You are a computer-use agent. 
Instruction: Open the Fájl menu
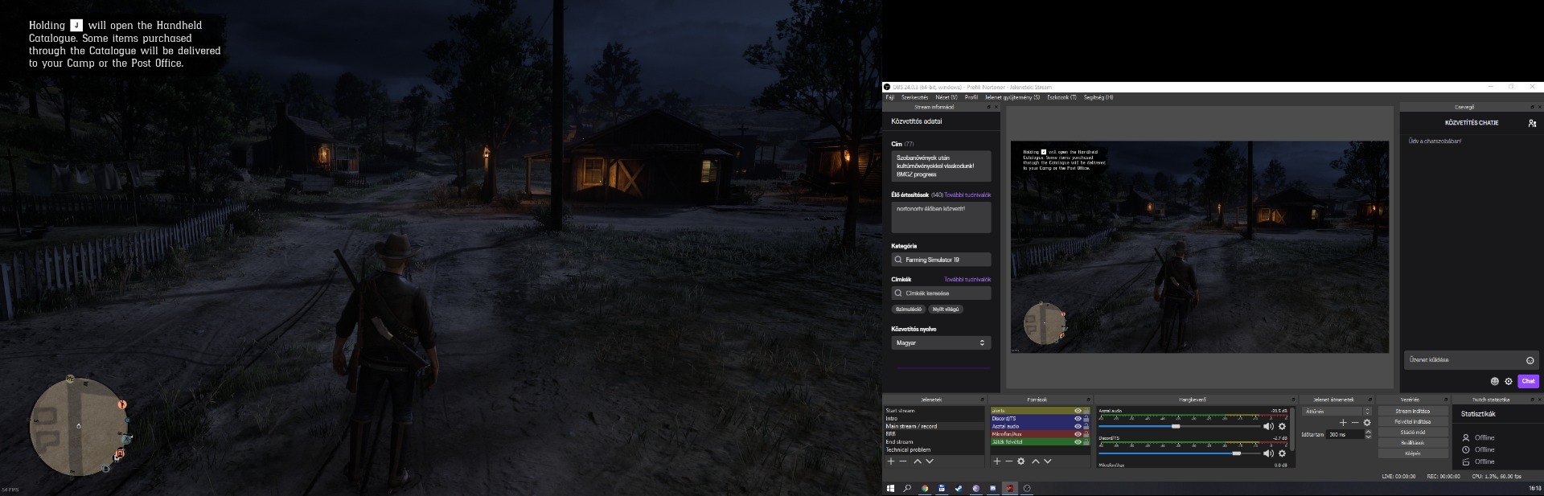[x=890, y=97]
